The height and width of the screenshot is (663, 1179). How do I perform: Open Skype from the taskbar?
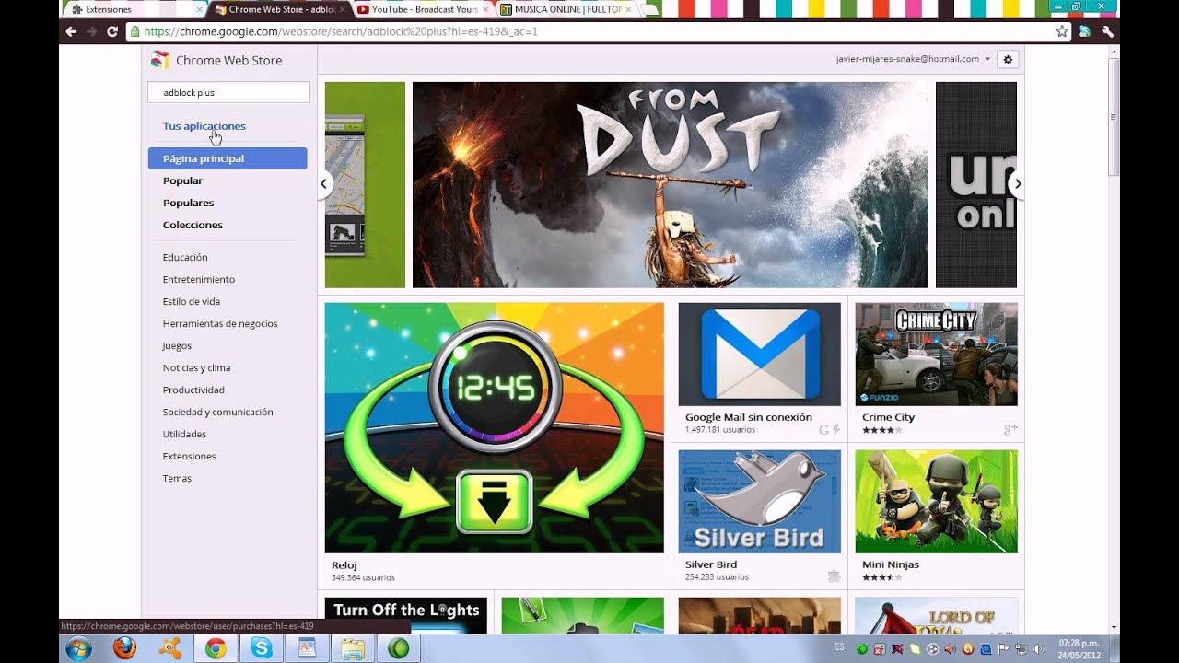[262, 648]
